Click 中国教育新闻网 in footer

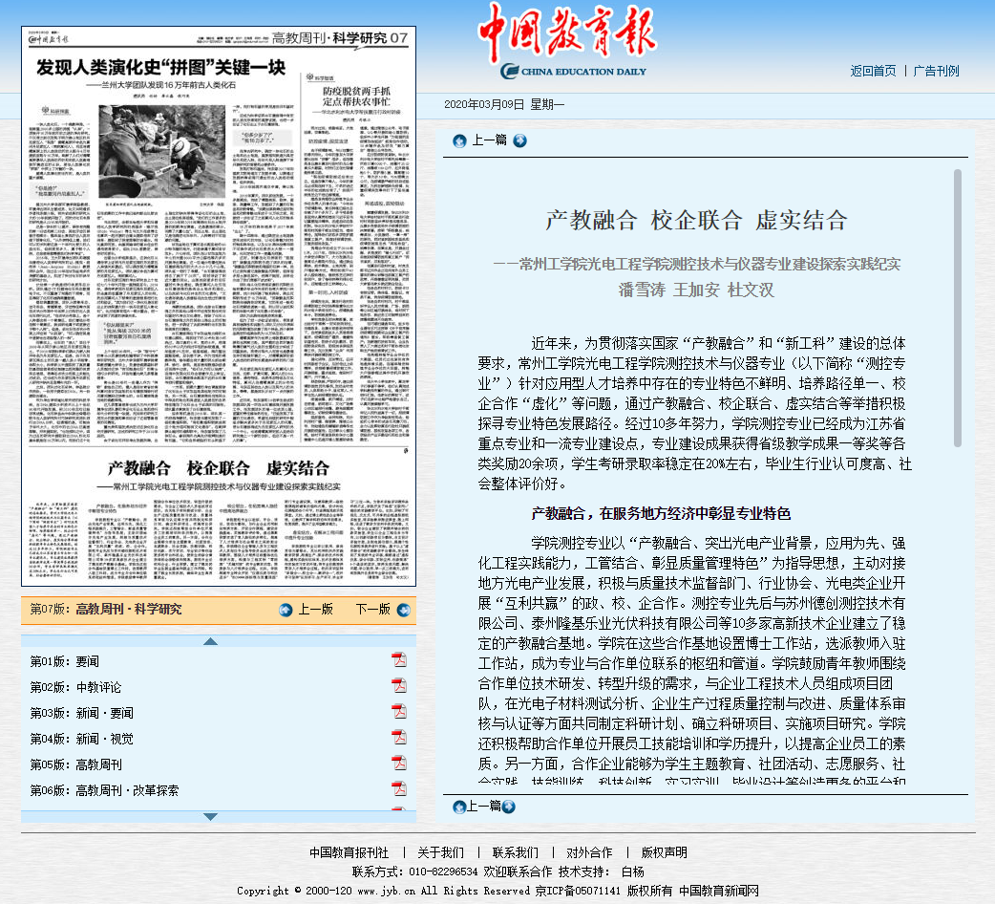(719, 891)
